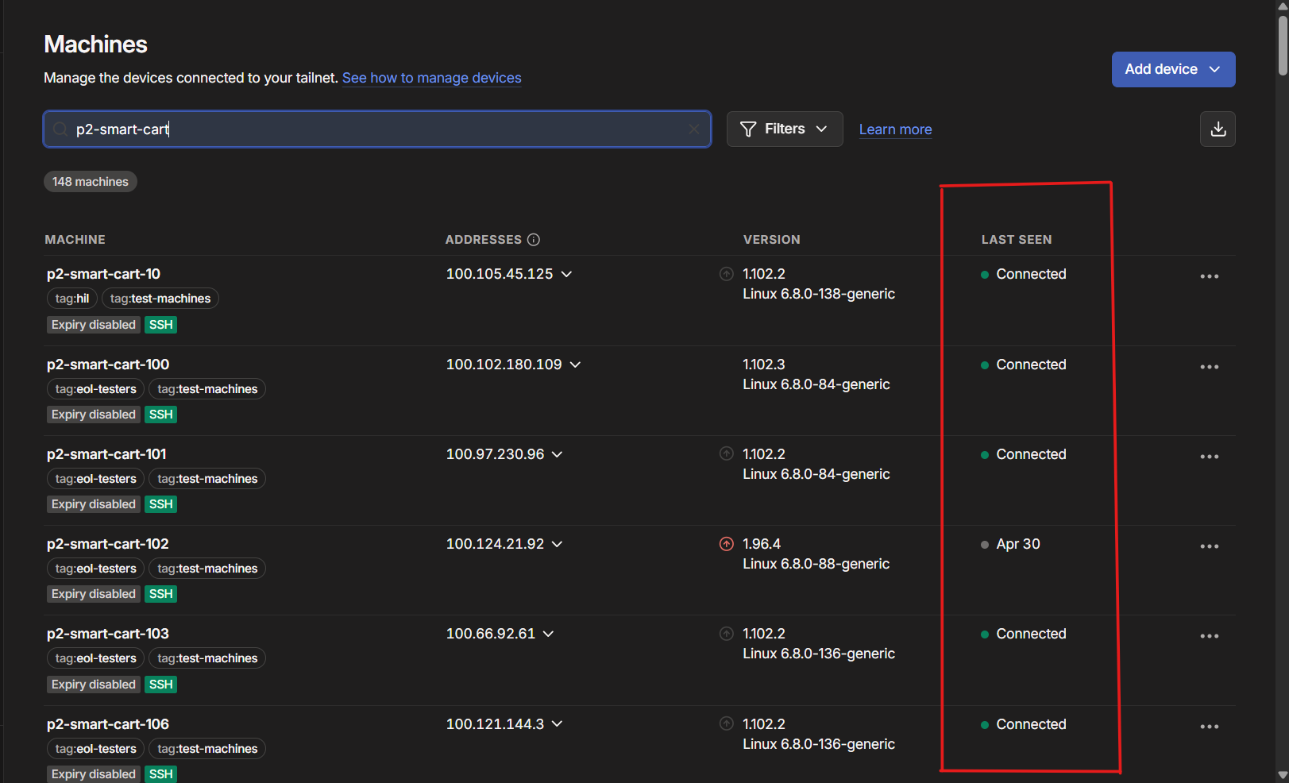1289x783 pixels.
Task: Open machine p2-smart-cart-106
Action: pyautogui.click(x=108, y=724)
